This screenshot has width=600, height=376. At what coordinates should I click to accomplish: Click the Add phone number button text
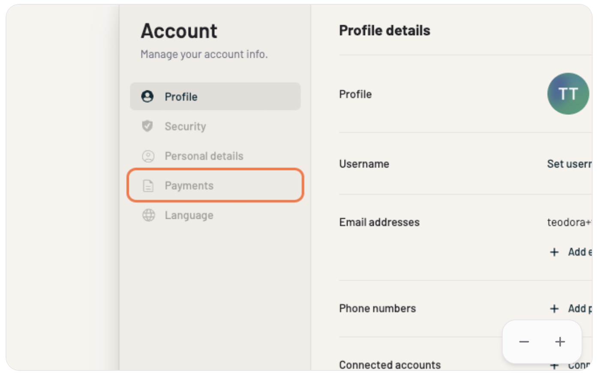pyautogui.click(x=579, y=308)
